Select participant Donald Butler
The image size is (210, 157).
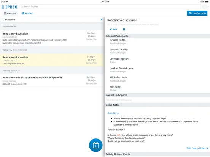(118, 40)
